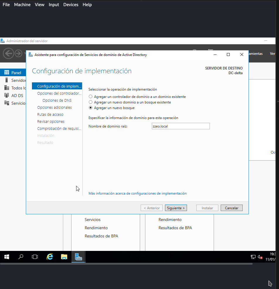Open the VirtualBox Input menu

click(54, 5)
